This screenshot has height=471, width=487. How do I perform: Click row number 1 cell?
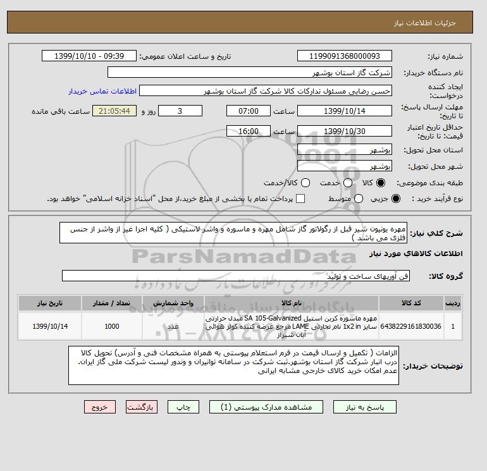453,326
